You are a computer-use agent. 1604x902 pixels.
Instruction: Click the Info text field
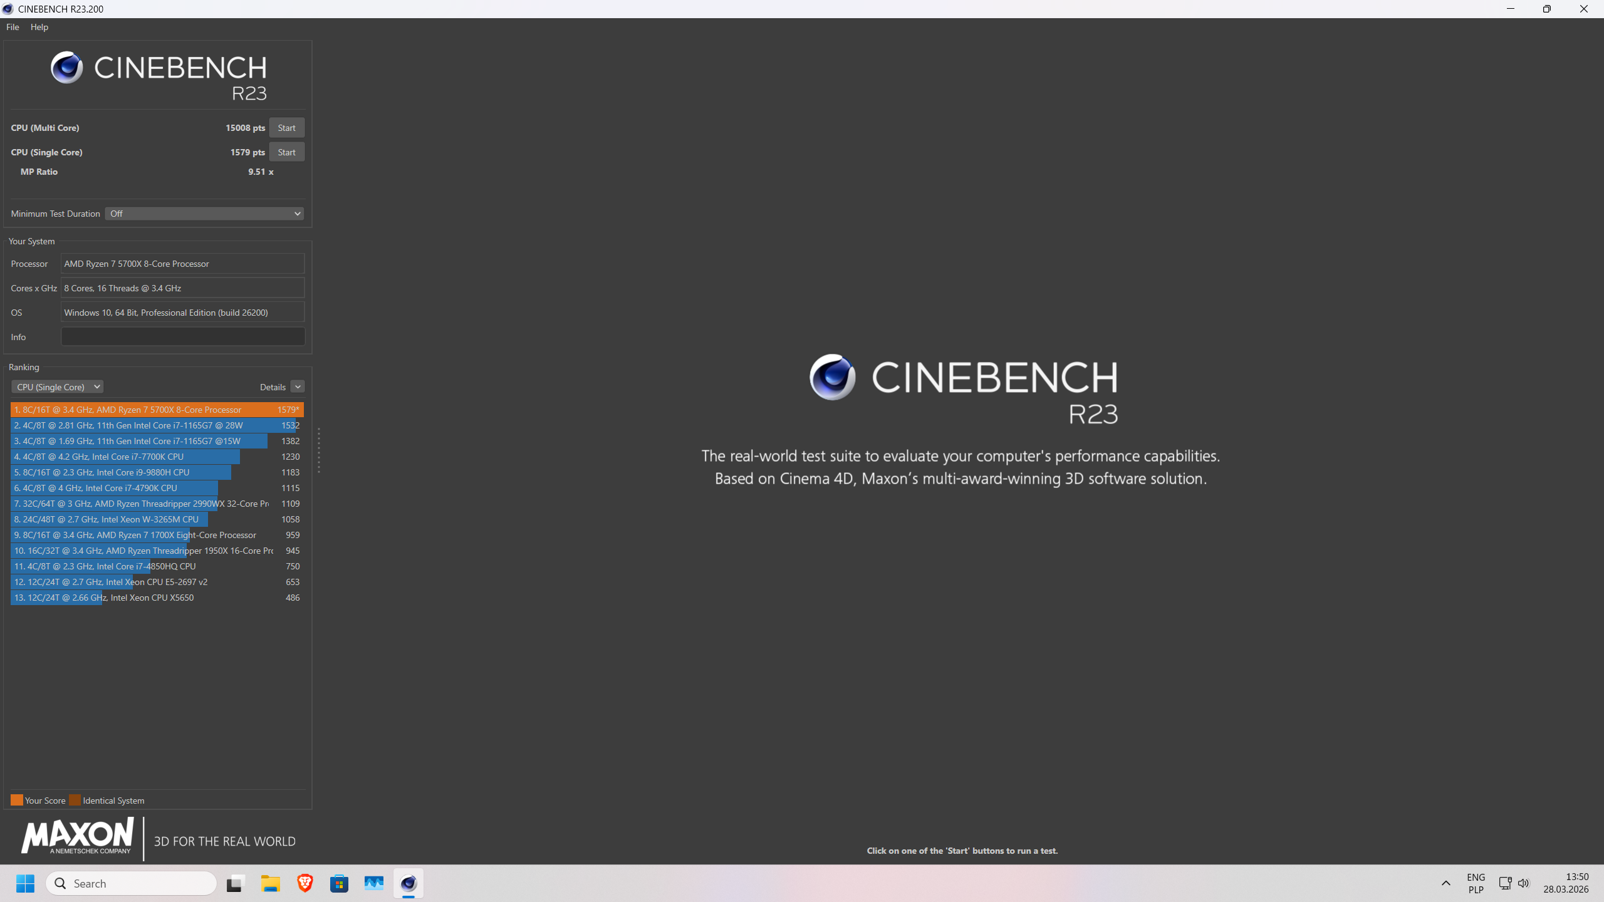182,337
